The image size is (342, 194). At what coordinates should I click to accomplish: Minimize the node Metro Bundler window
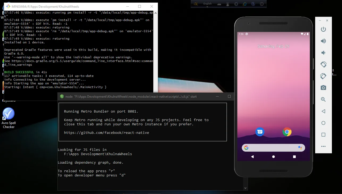click(x=217, y=96)
